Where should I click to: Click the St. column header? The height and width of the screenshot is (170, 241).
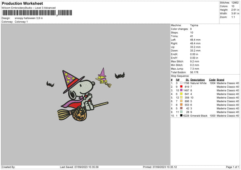click(x=187, y=80)
